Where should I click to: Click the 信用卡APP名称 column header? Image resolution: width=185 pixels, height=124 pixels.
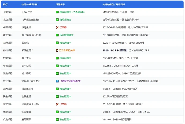point(29,5)
